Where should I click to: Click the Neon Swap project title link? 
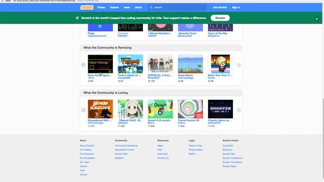click(100, 75)
